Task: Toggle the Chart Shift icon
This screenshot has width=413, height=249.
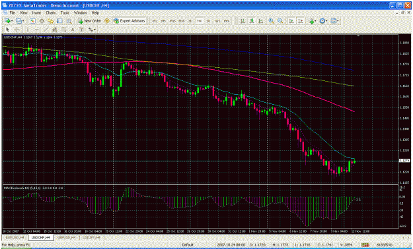Action: point(300,21)
